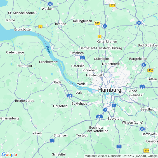Click the A26 highway shield near Jork
This screenshot has height=158, width=158.
click(70, 96)
